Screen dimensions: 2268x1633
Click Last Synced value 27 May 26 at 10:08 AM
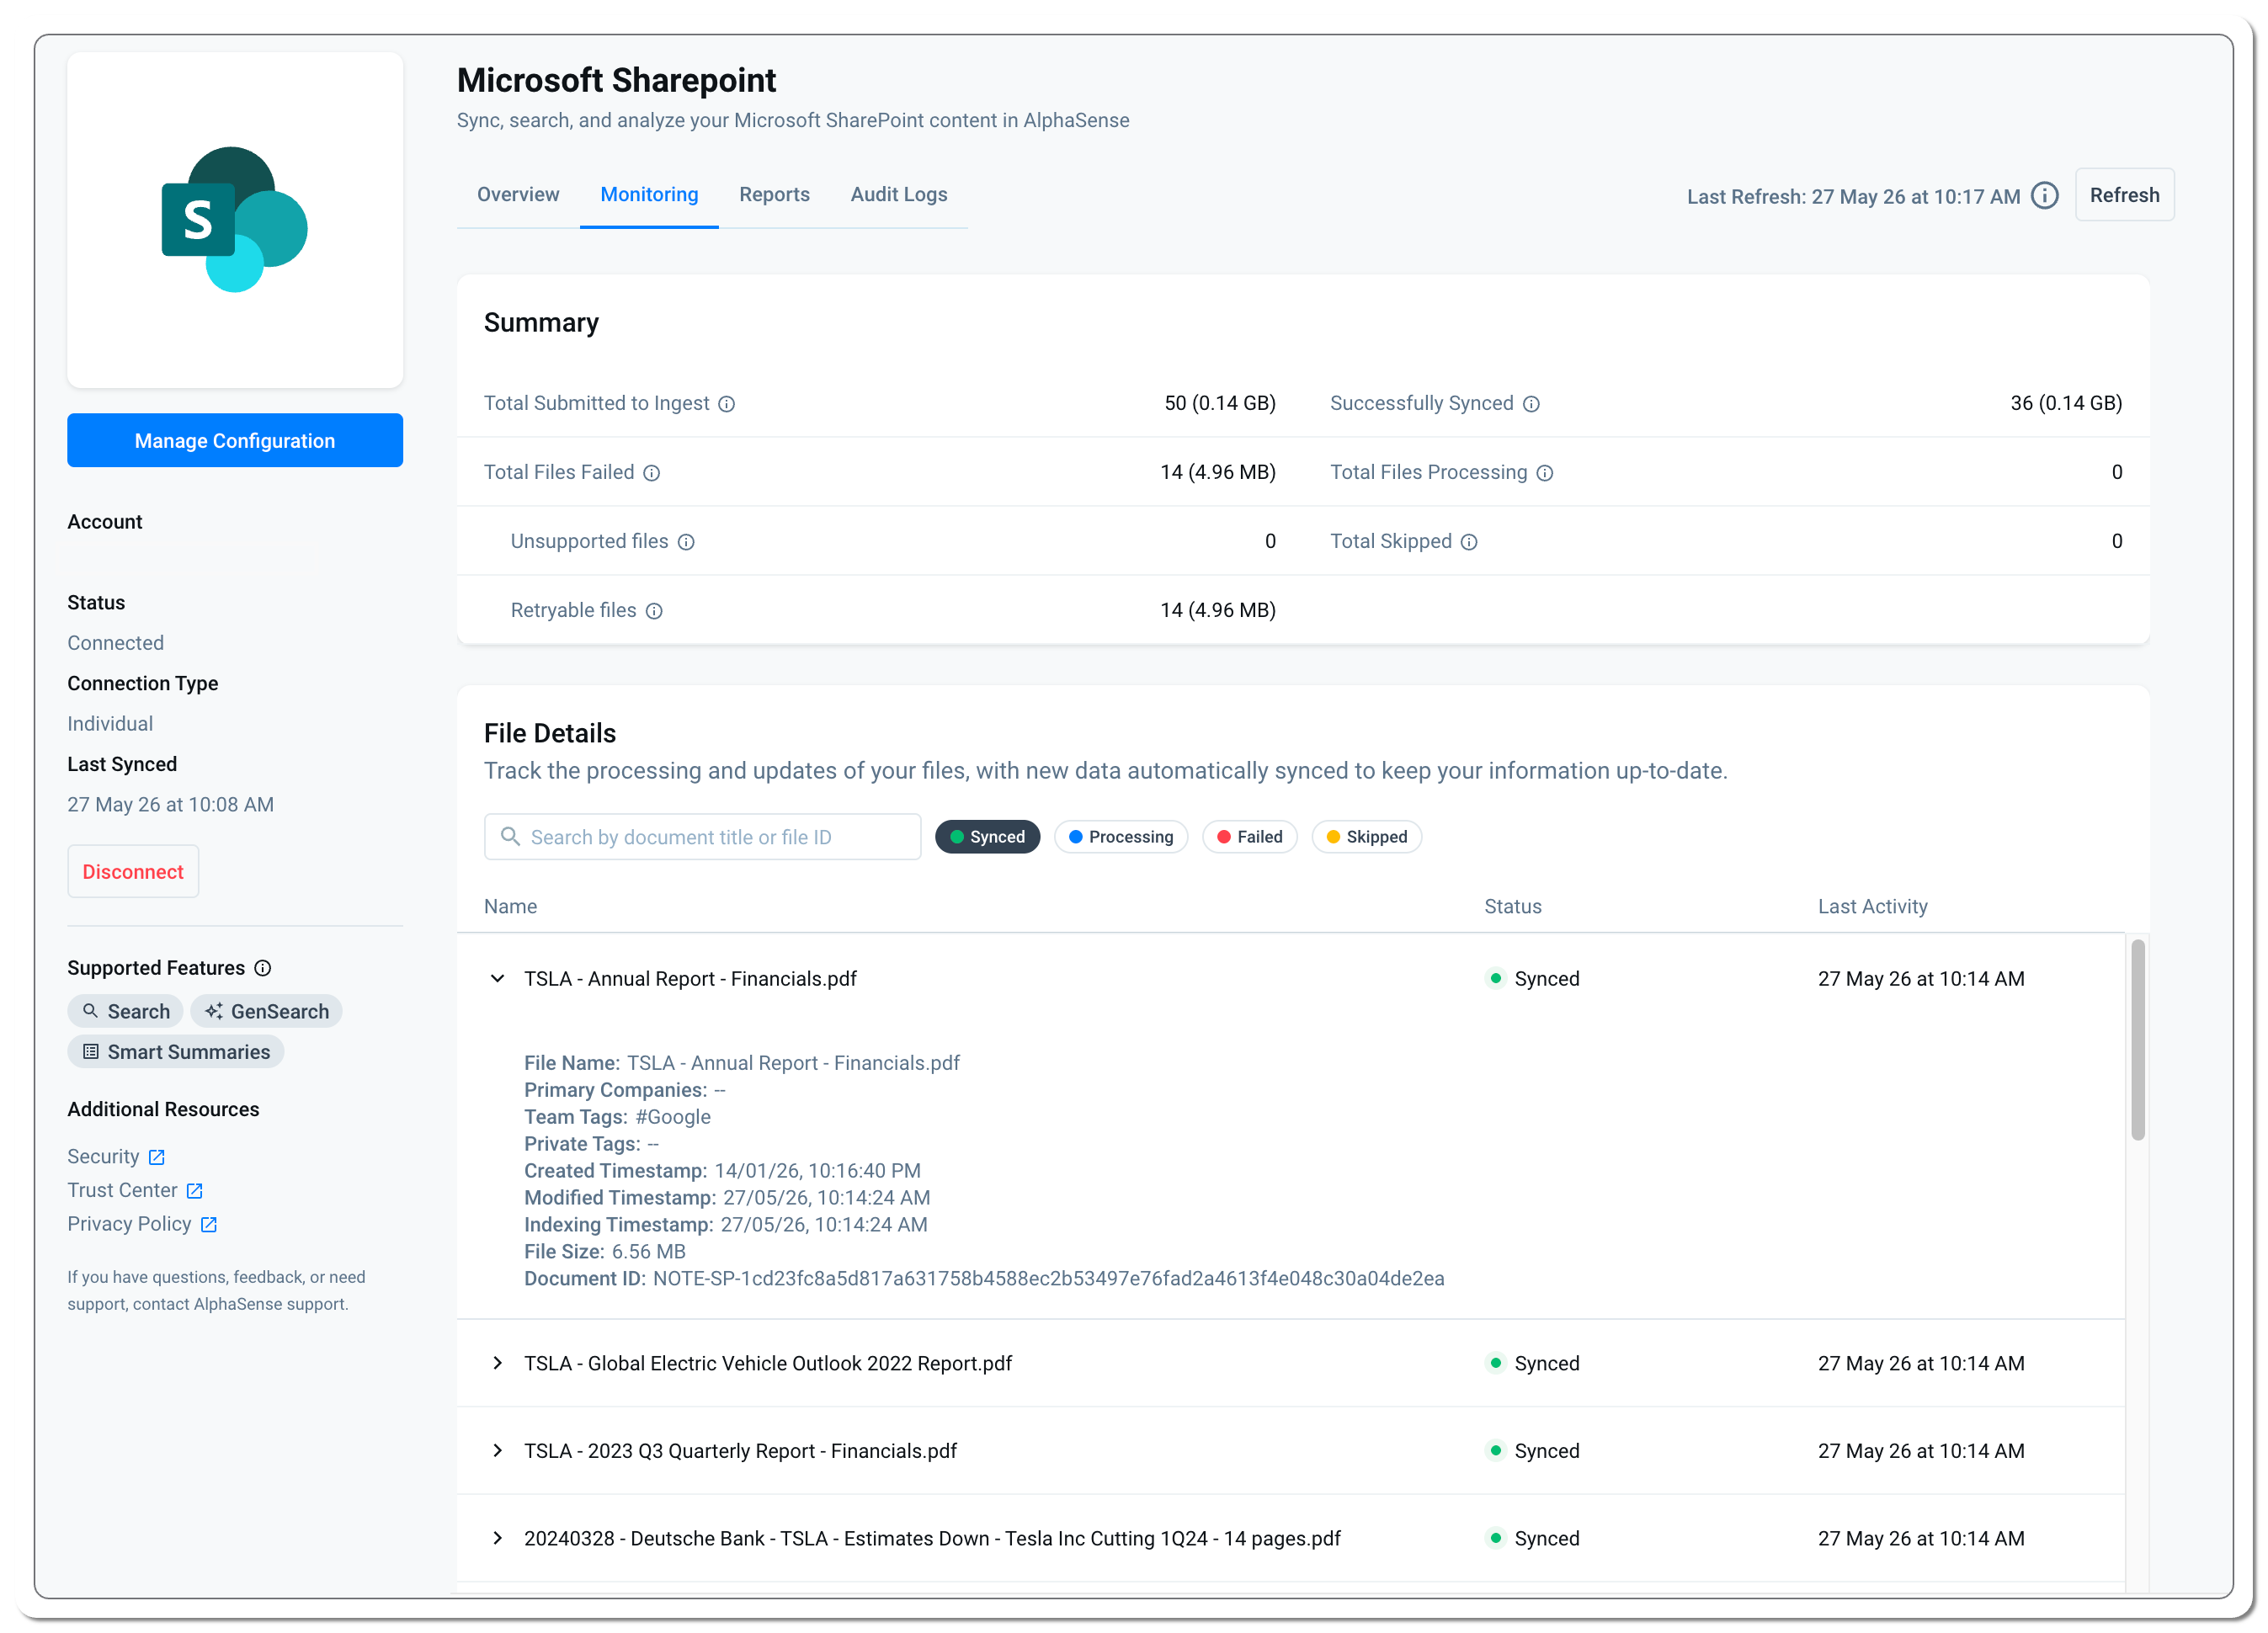click(170, 805)
